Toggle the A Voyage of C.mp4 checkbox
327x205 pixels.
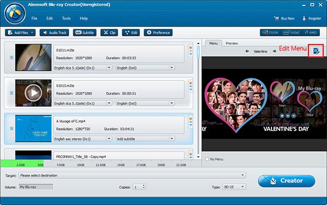tap(12, 128)
